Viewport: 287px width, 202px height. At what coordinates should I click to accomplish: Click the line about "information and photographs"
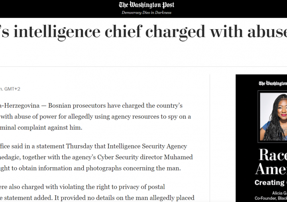tap(90, 168)
